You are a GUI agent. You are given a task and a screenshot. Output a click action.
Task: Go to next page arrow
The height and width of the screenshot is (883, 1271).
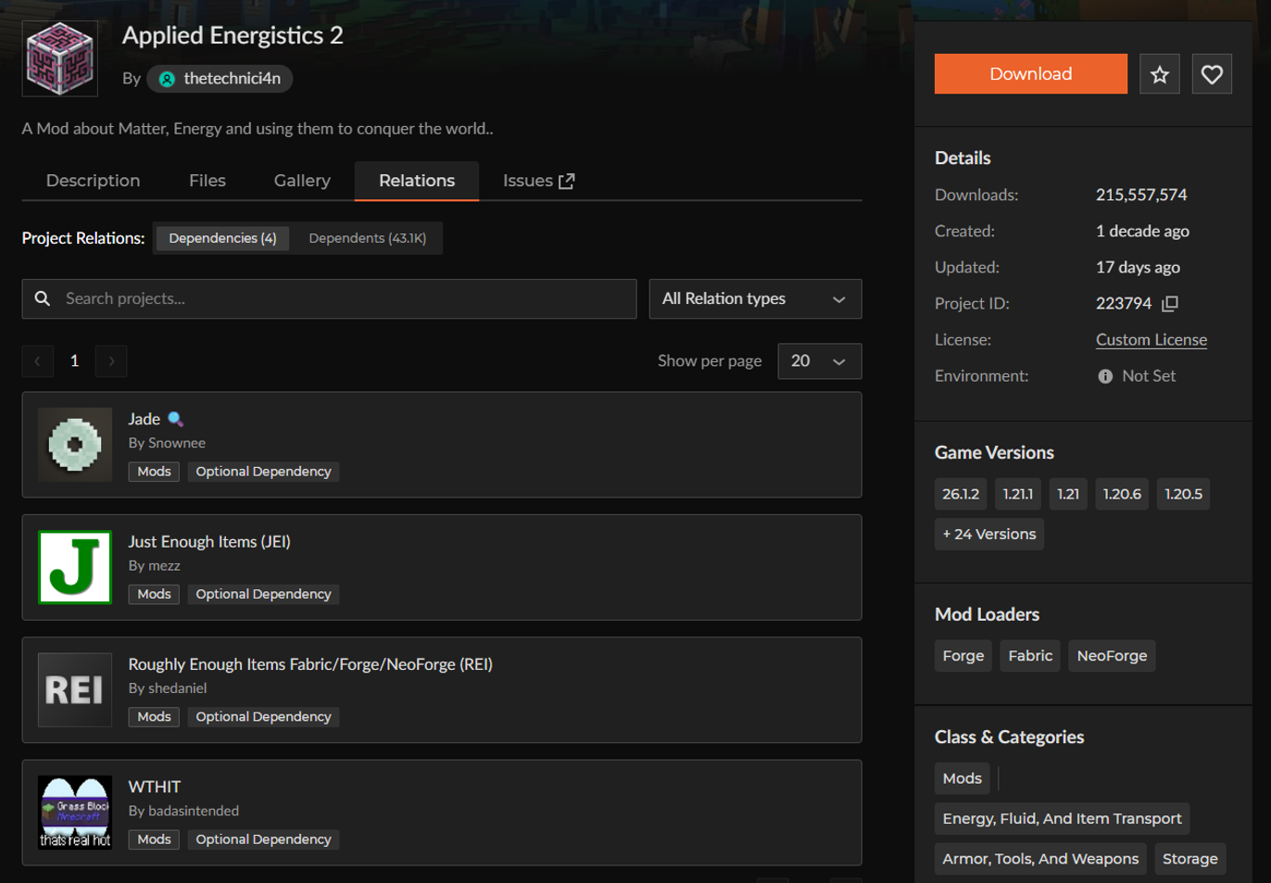tap(111, 360)
